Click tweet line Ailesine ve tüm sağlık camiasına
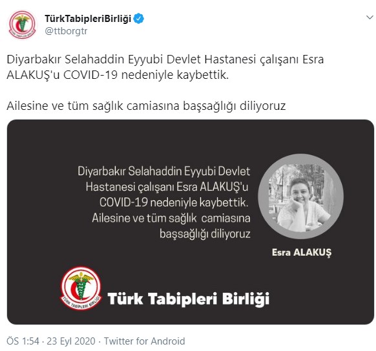This screenshot has height=351, width=376. tap(146, 106)
